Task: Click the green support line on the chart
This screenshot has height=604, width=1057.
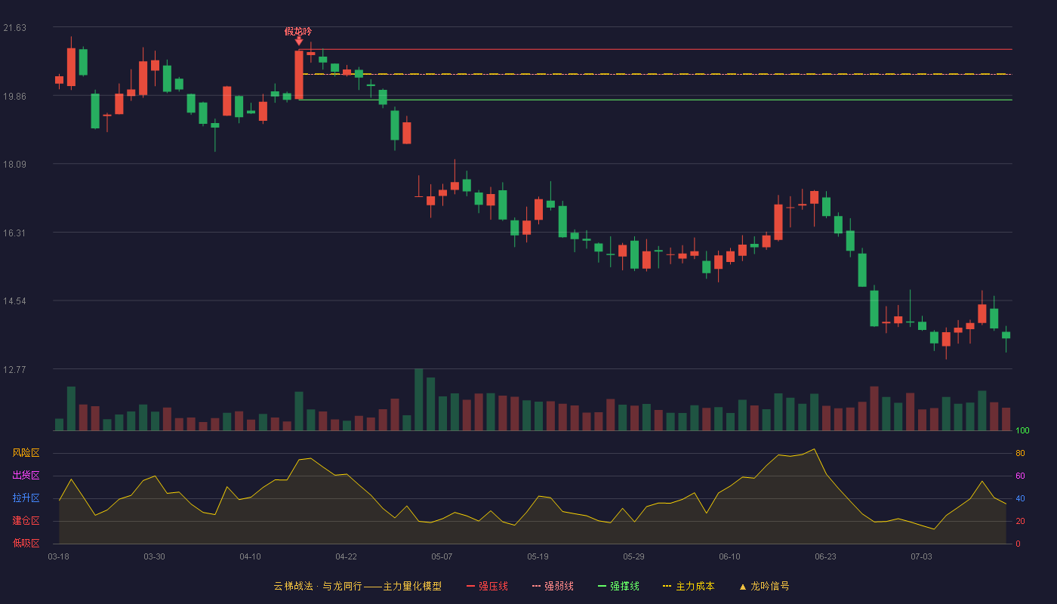Action: (655, 100)
